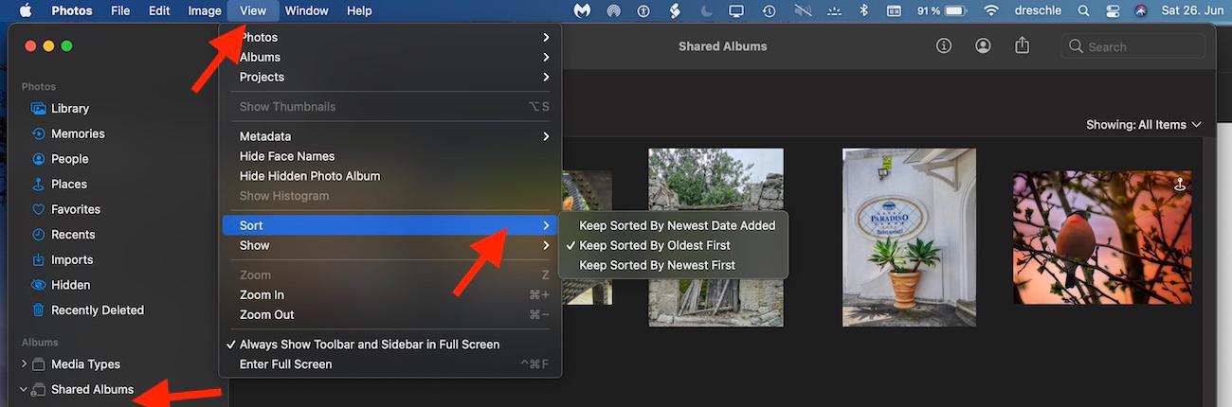
Task: Select Shared Albums in sidebar
Action: point(92,389)
